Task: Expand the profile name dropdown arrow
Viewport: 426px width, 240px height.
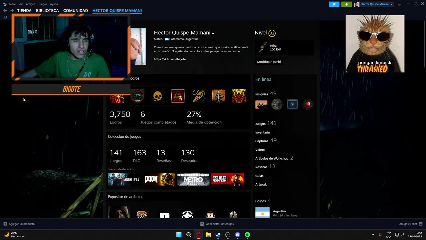Action: (213, 33)
